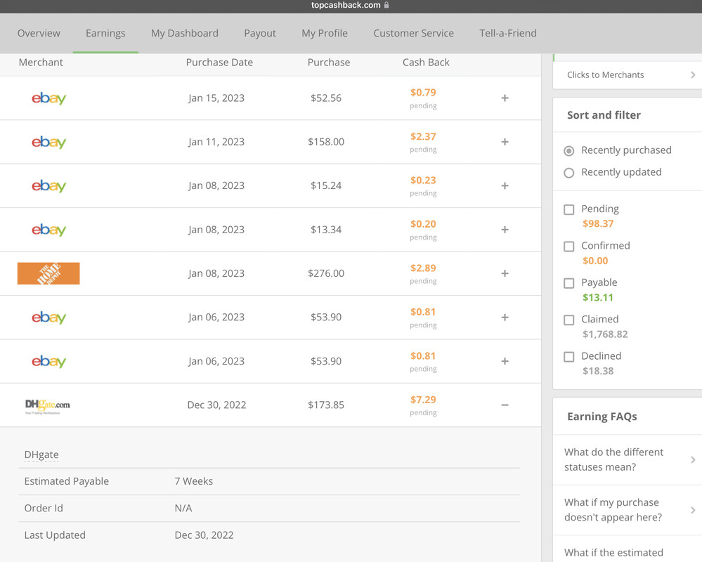Select the Recently updated radio option
Viewport: 702px width, 562px height.
coord(569,173)
